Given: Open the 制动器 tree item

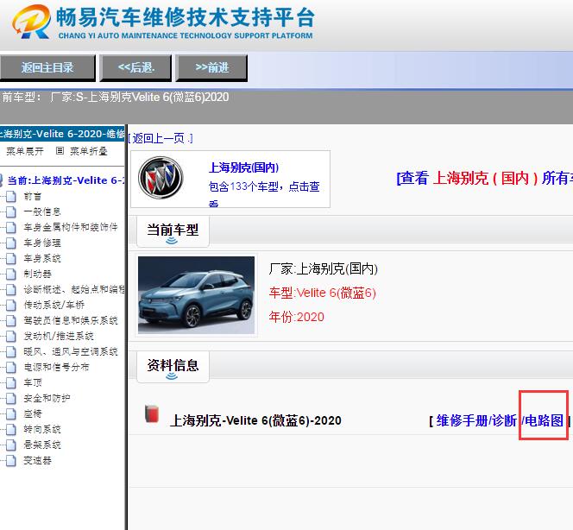Looking at the screenshot, I should tap(37, 274).
